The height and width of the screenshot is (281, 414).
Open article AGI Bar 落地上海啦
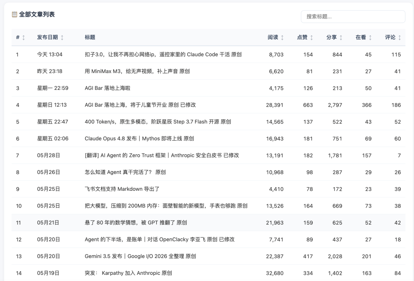tap(107, 88)
